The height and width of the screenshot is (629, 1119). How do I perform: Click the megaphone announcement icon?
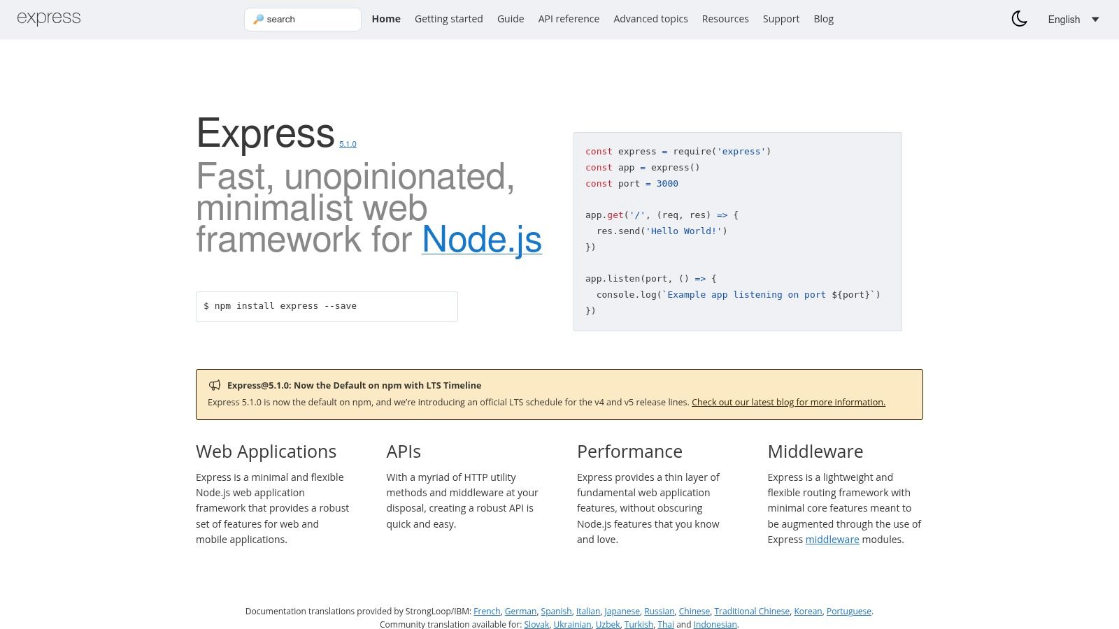[x=215, y=385]
